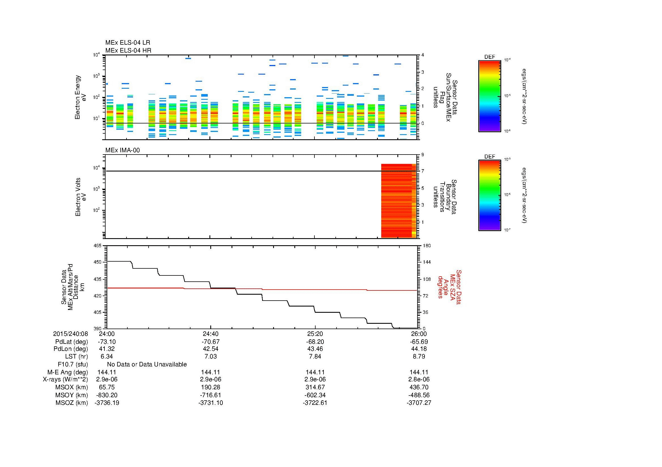Click the MSOY value '-602.34'

(x=315, y=395)
